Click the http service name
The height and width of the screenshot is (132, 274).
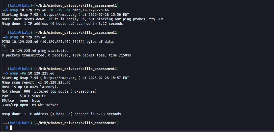click(36, 100)
